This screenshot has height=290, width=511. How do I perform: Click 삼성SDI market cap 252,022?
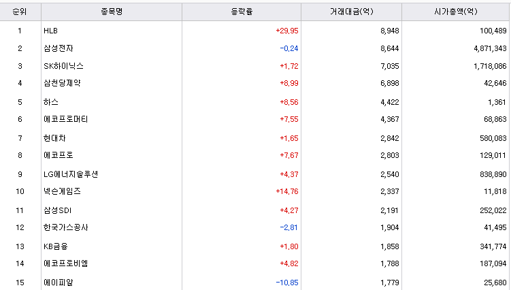pyautogui.click(x=493, y=210)
